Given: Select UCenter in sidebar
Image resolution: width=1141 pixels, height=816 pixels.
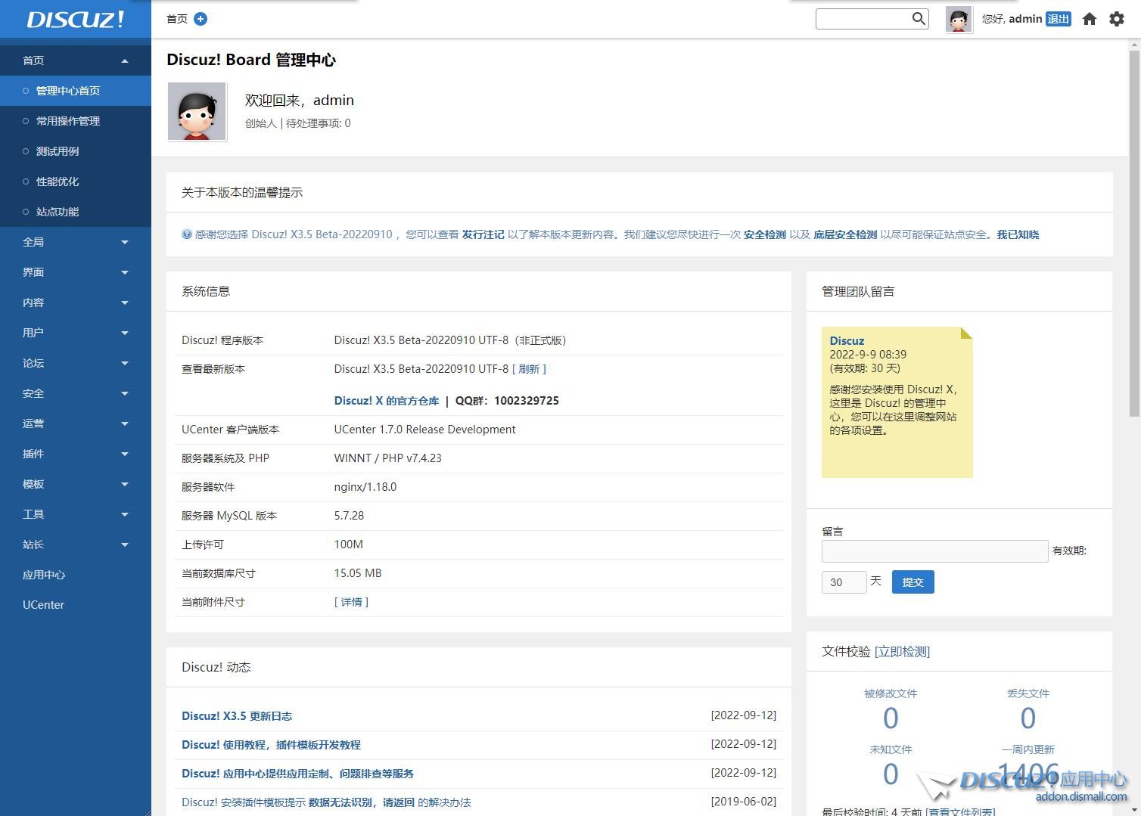Looking at the screenshot, I should coord(43,605).
